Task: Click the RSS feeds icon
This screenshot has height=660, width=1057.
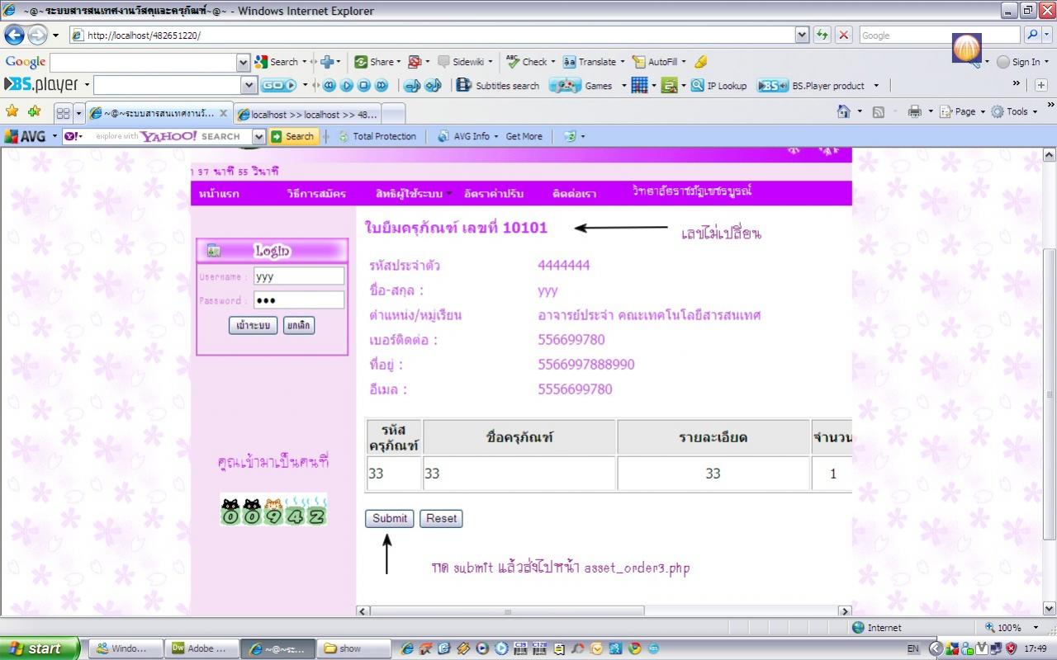Action: (x=879, y=111)
